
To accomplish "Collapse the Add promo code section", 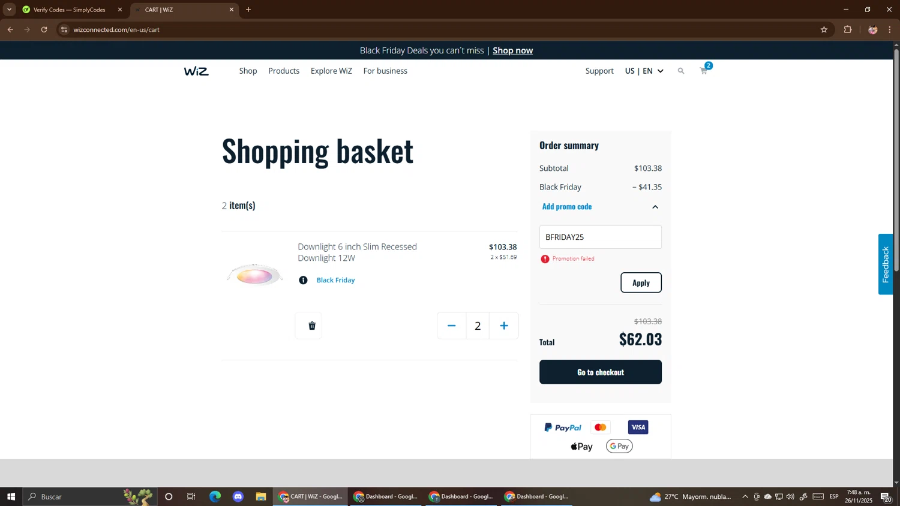I will click(x=655, y=207).
